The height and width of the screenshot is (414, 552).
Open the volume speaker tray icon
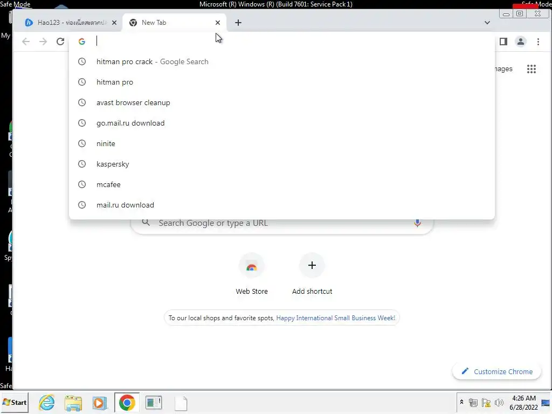(x=499, y=402)
